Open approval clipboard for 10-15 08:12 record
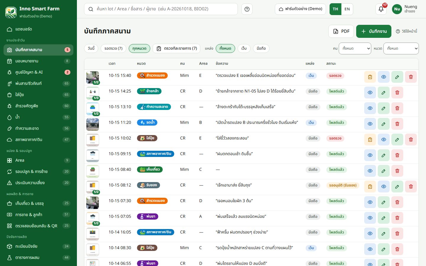The height and width of the screenshot is (266, 426). (370, 187)
